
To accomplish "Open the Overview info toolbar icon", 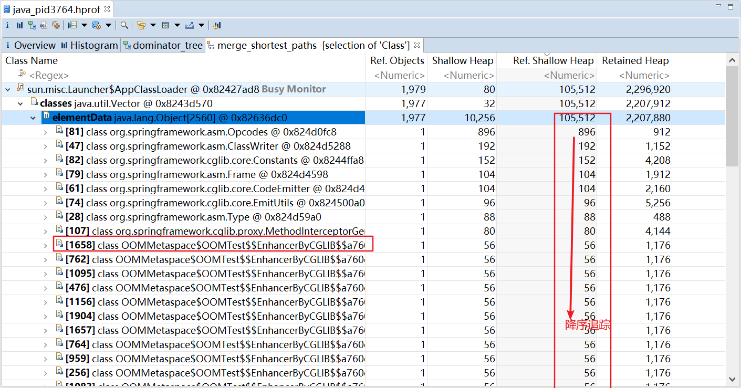I will (7, 25).
